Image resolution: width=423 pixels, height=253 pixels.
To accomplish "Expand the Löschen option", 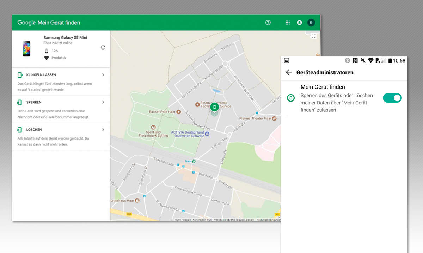I will coord(103,130).
